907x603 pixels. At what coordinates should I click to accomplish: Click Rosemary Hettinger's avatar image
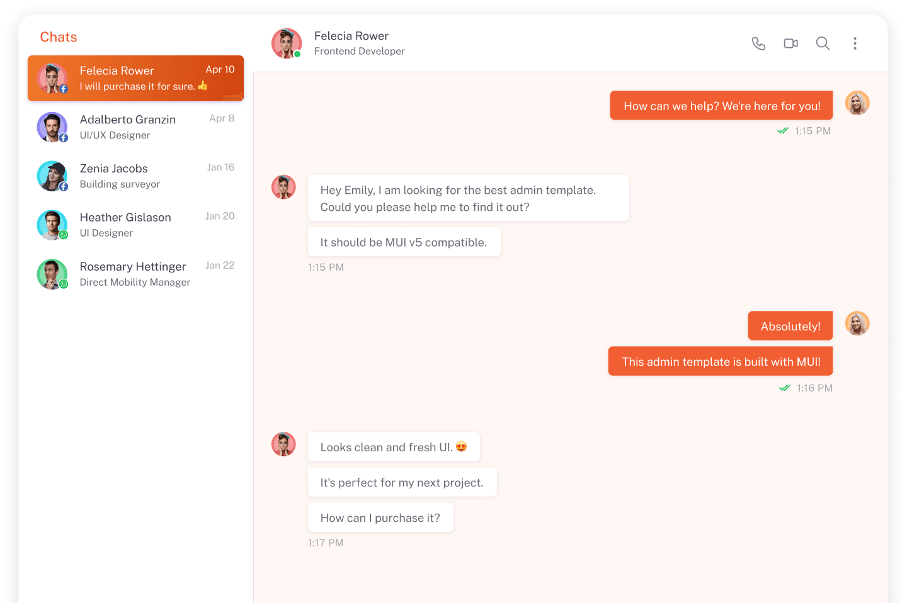pyautogui.click(x=52, y=274)
